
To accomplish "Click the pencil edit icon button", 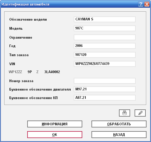I will pos(140,113).
